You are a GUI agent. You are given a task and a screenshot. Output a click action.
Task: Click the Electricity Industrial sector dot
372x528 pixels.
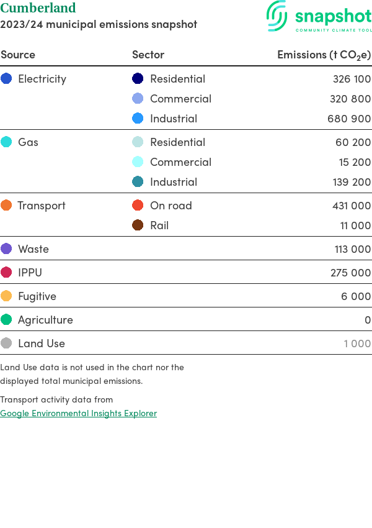point(138,119)
